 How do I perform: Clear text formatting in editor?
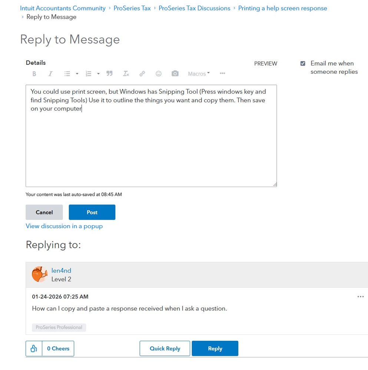point(126,74)
